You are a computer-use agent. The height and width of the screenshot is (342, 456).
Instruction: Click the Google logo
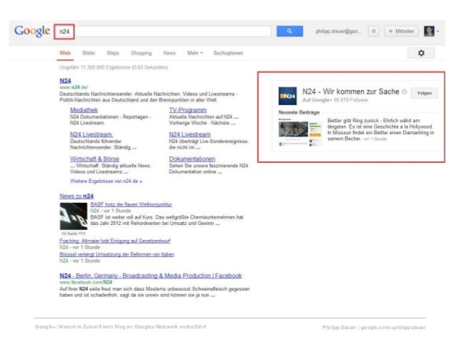click(x=32, y=31)
